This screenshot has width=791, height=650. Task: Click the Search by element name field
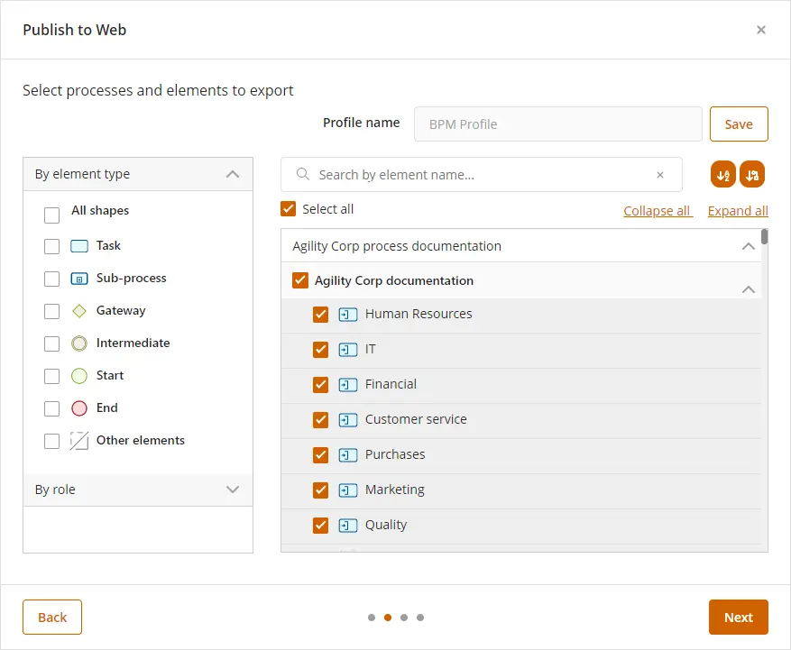pos(482,175)
